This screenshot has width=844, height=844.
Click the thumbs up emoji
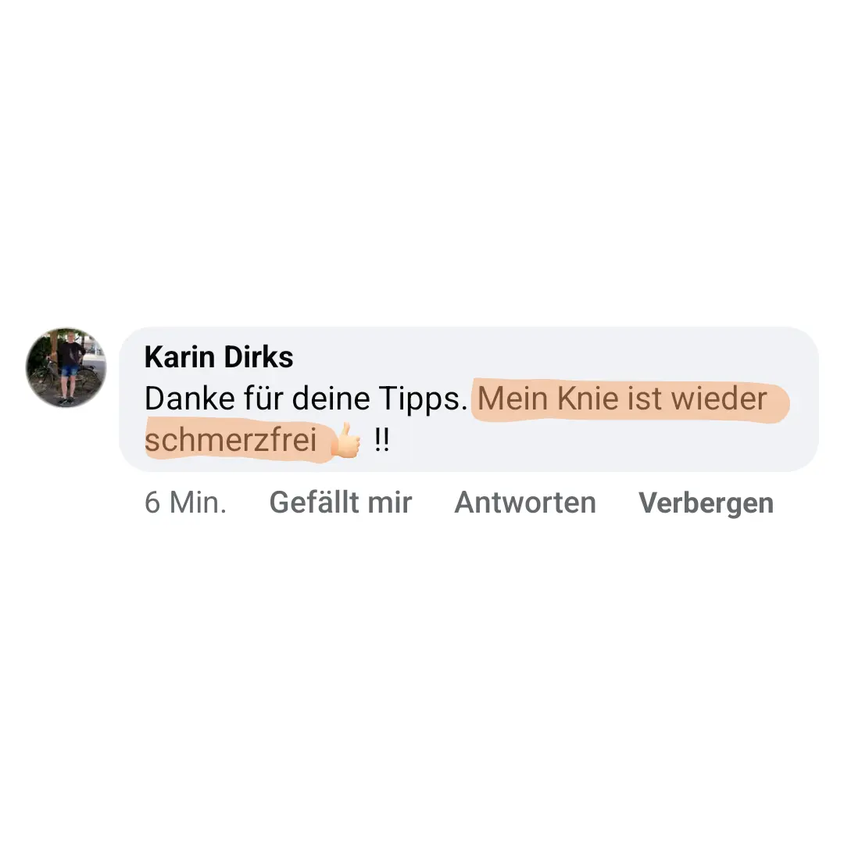coord(345,440)
